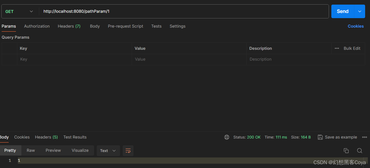Viewport: 370px width, 168px height.
Task: Open the column options dots beside Bulk Edit
Action: pos(337,48)
